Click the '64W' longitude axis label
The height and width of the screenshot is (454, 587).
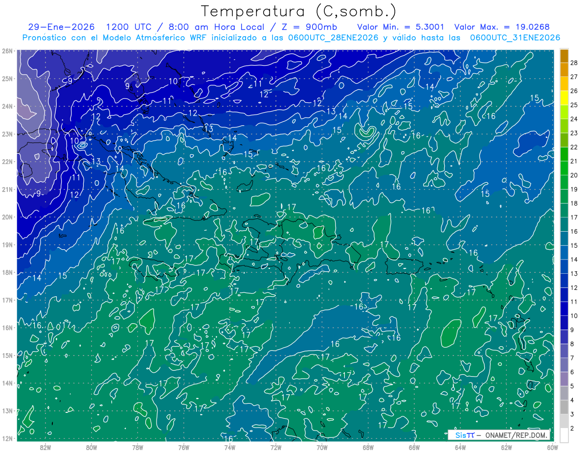click(x=460, y=447)
